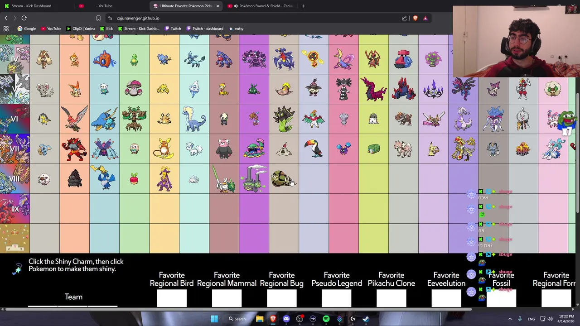Select Sandaconda in the ground column
This screenshot has width=580, height=326.
tap(282, 179)
